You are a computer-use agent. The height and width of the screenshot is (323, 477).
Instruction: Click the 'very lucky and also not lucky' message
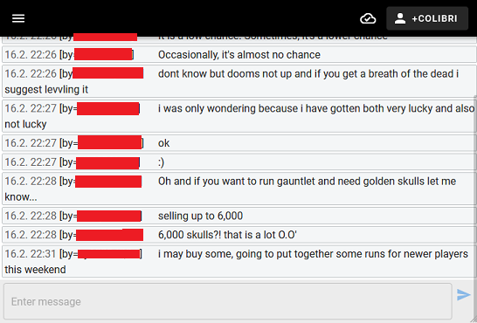click(x=239, y=116)
